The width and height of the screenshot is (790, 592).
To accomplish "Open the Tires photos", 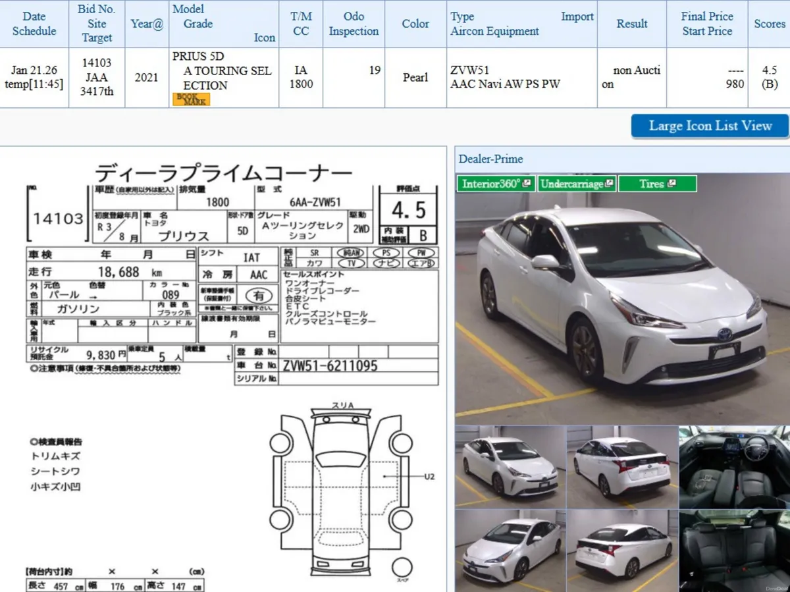I will click(657, 184).
